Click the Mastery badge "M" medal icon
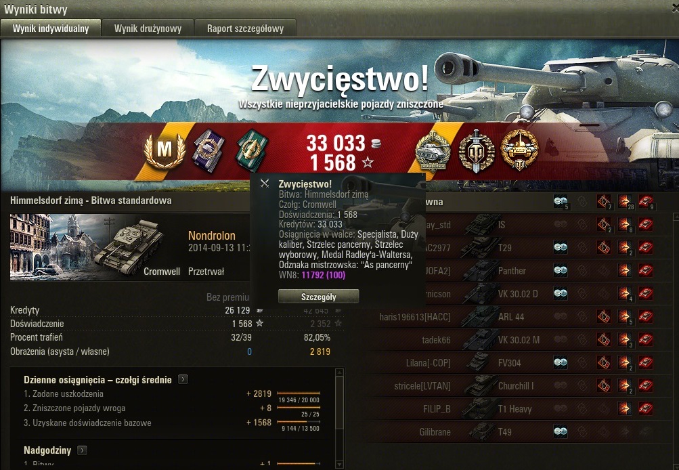This screenshot has width=679, height=470. coord(165,150)
